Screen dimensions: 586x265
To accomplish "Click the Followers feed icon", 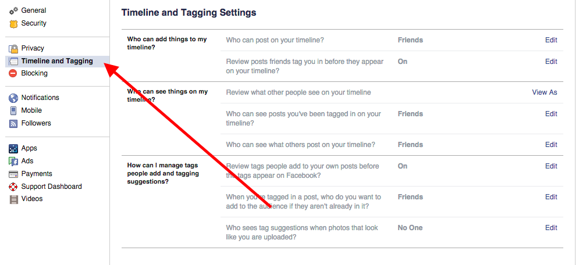I will (13, 123).
